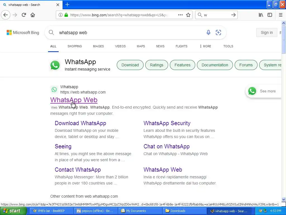Switch to the FLIGHTS tab
The image size is (286, 215).
pos(181,46)
